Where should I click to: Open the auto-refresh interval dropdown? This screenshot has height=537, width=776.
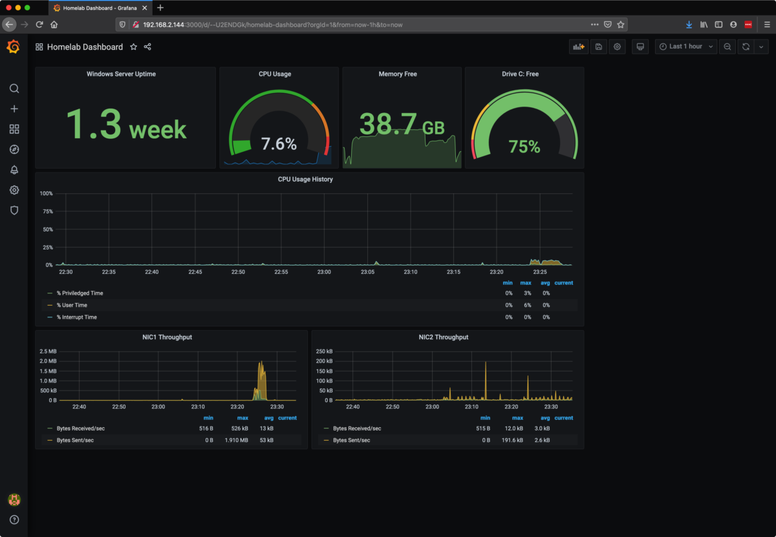click(x=761, y=47)
